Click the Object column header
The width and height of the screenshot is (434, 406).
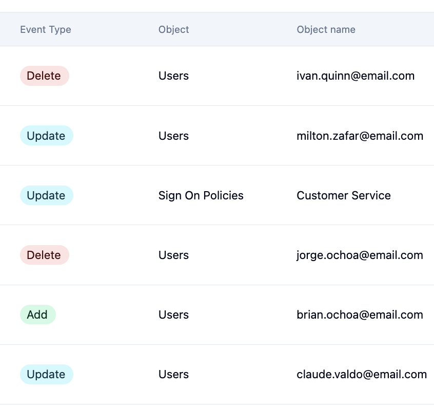pyautogui.click(x=173, y=29)
